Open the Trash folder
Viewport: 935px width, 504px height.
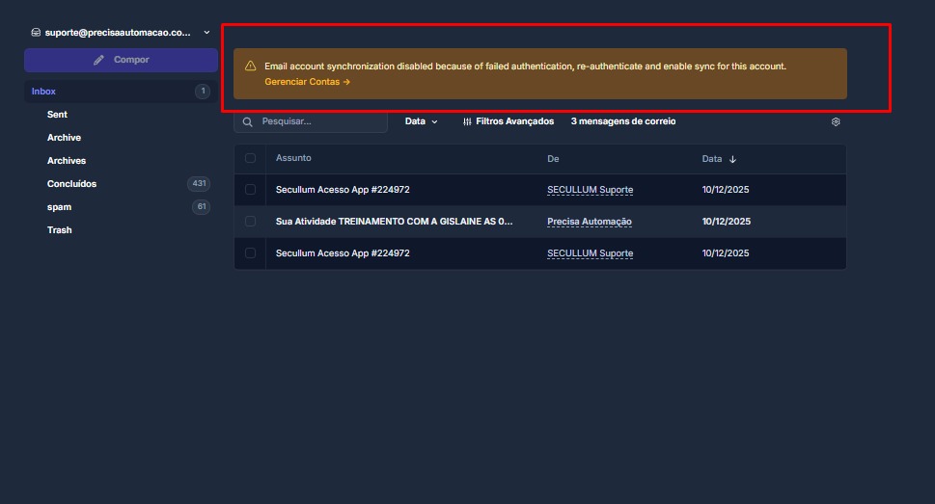pos(60,230)
